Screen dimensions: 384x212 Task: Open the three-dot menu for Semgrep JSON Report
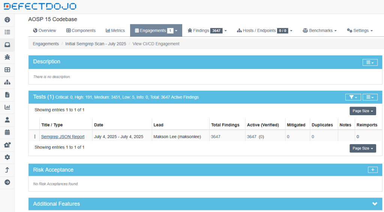point(35,137)
